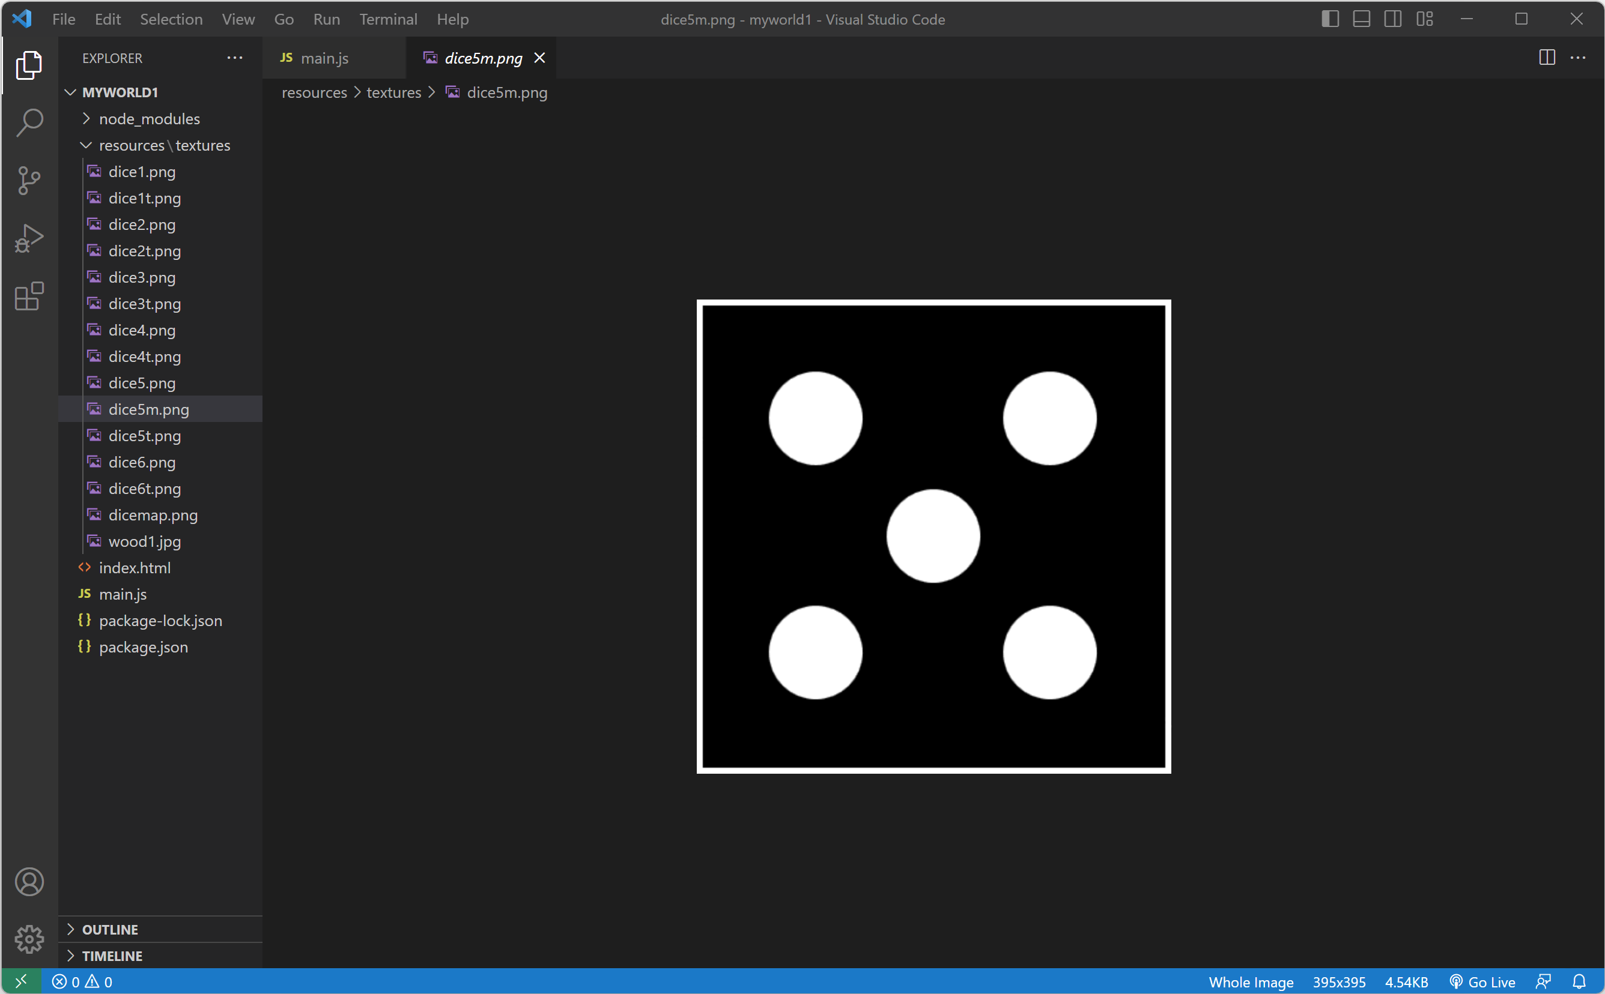Open dicemap.png in the explorer
1605x994 pixels.
pos(153,515)
